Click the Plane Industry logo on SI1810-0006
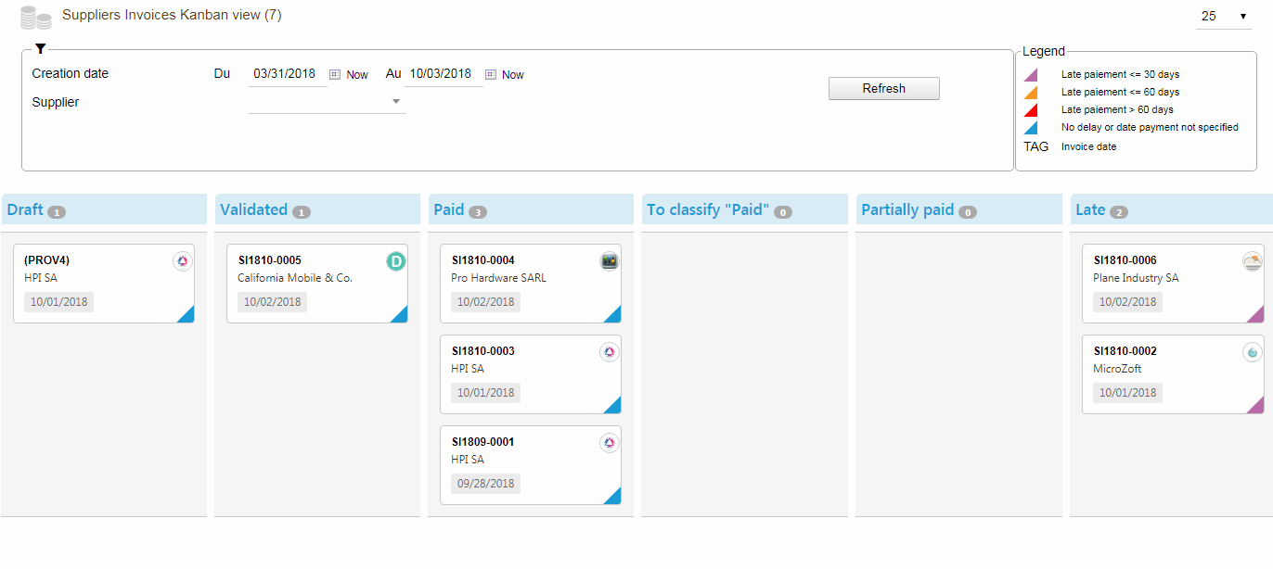Screen dimensions: 1273x569 pos(1253,262)
